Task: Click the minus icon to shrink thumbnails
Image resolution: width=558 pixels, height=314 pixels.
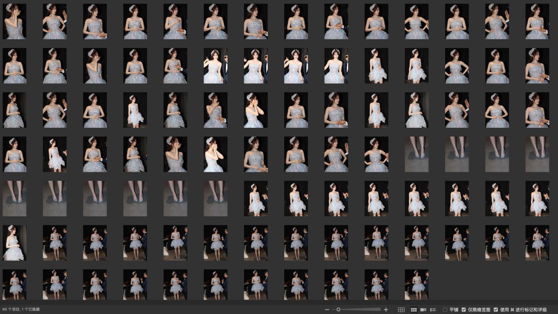Action: tap(327, 310)
